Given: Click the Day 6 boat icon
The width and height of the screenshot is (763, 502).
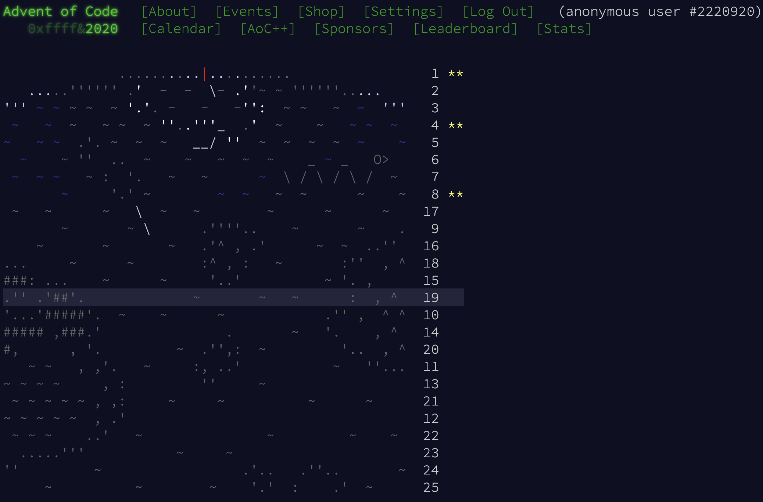Looking at the screenshot, I should (x=381, y=160).
